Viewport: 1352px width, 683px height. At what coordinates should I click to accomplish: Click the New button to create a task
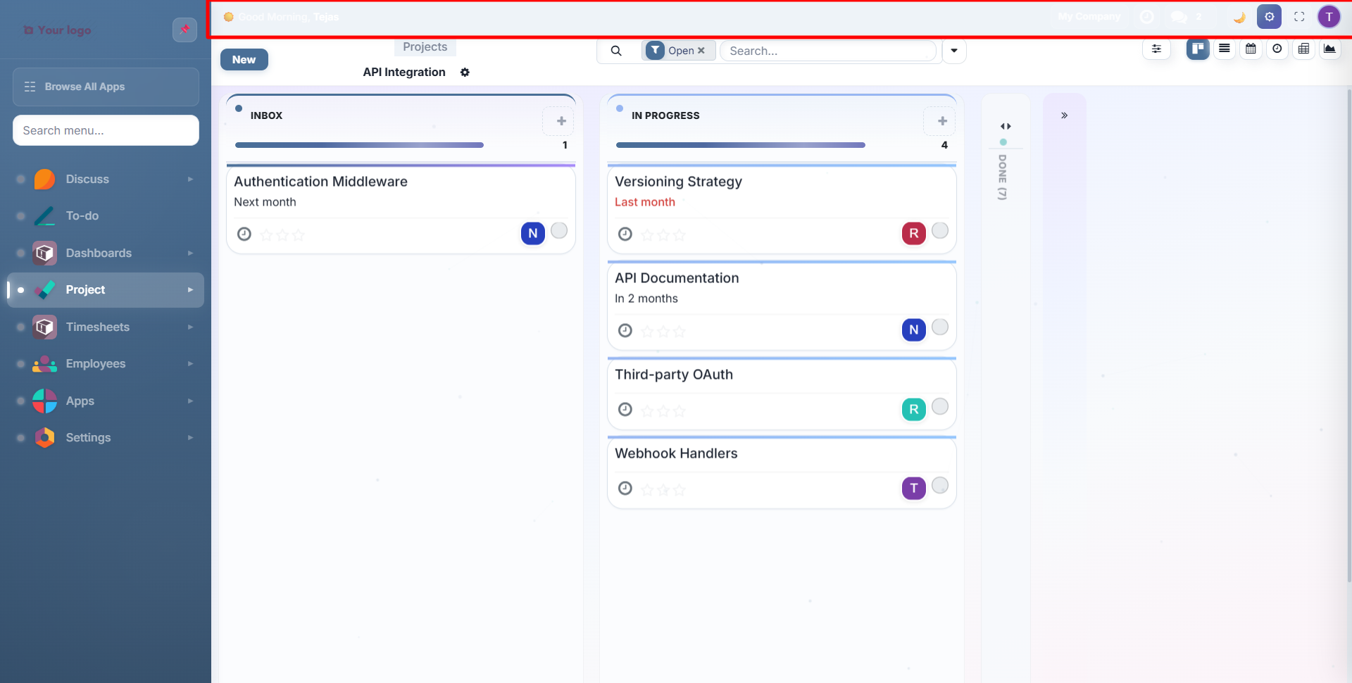tap(244, 59)
